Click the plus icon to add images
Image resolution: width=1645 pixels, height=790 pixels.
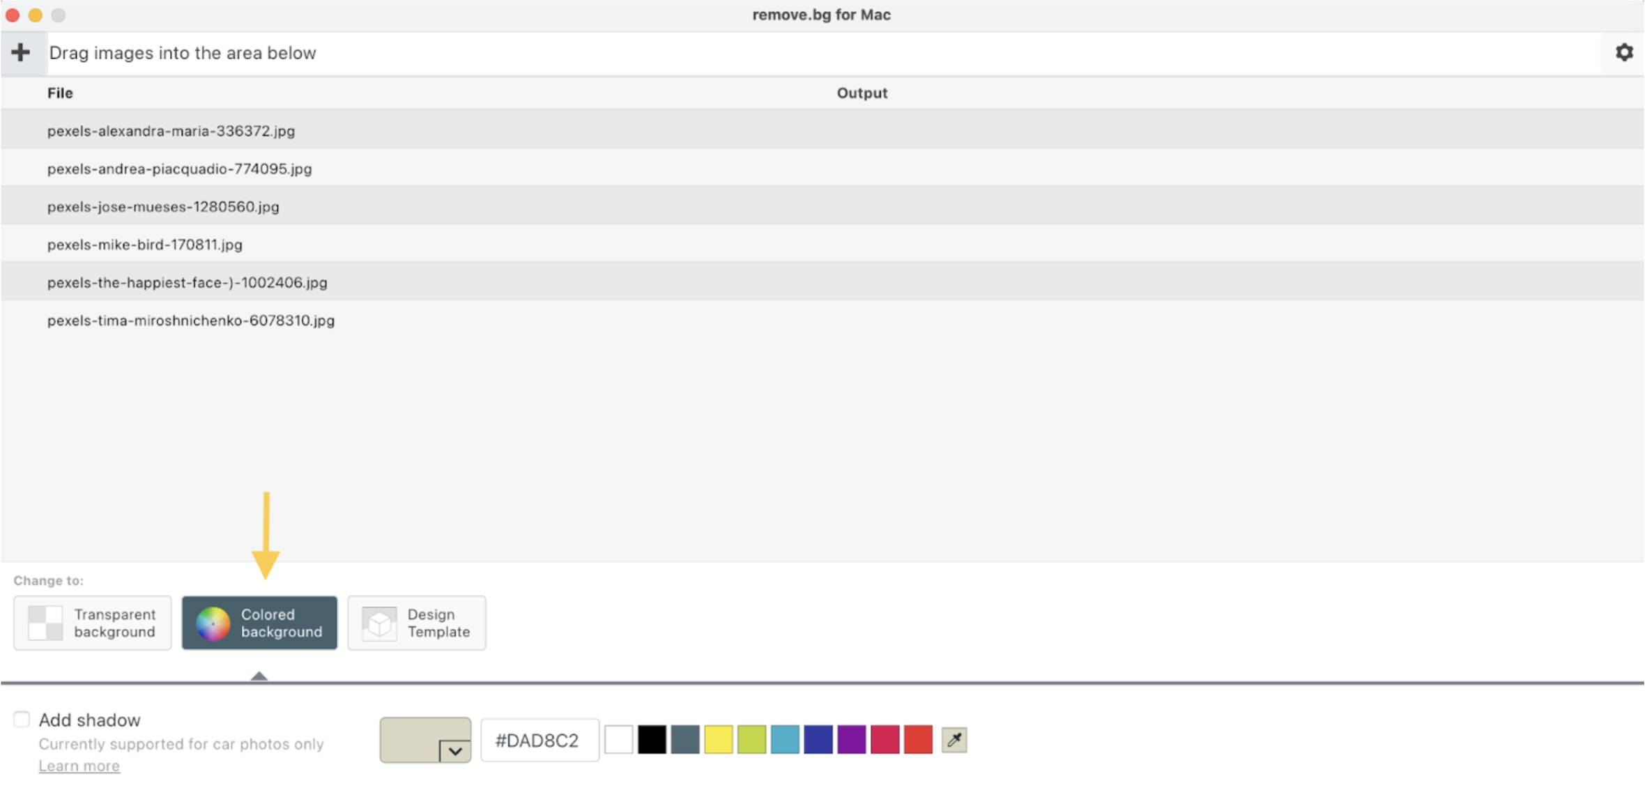point(21,52)
